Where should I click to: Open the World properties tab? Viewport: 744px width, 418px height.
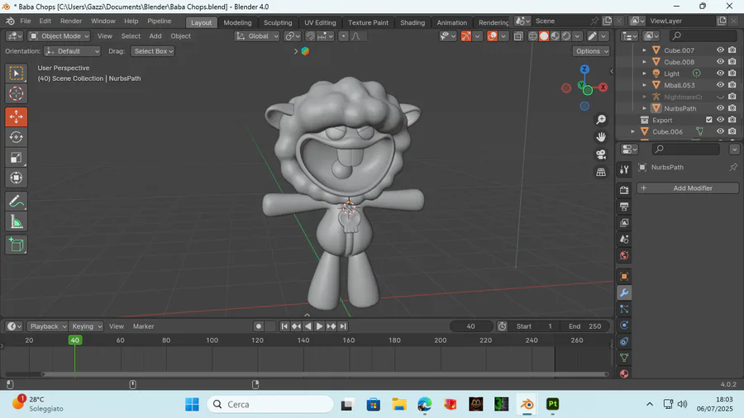(x=624, y=255)
